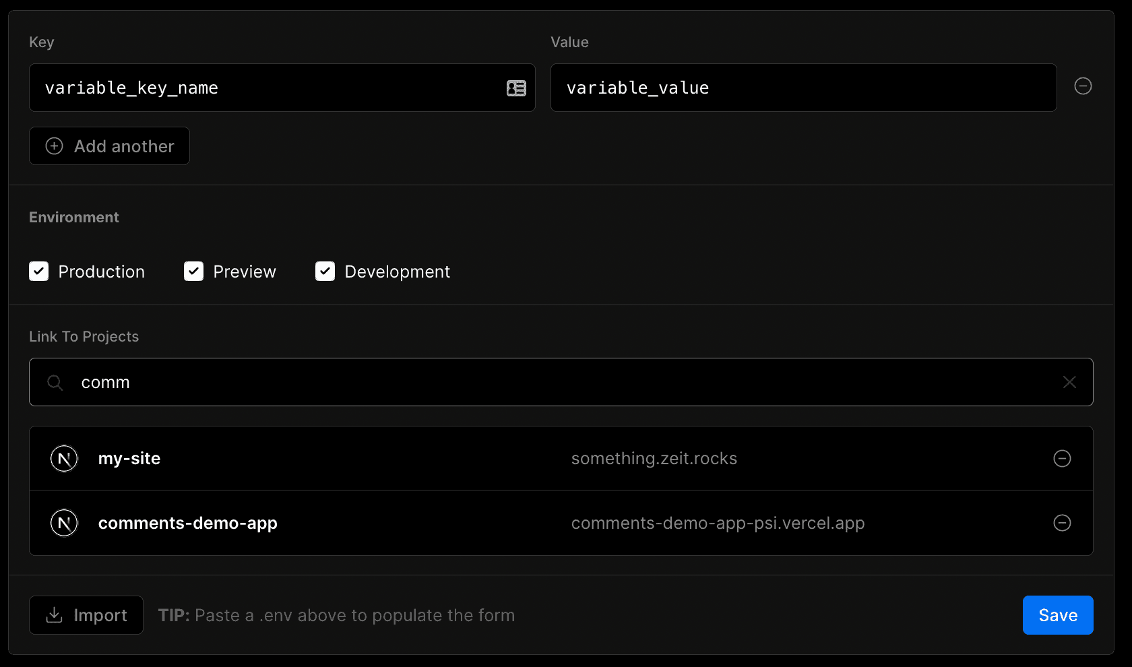Remove the variable_key_name row with minus icon
The width and height of the screenshot is (1132, 667).
(x=1083, y=86)
